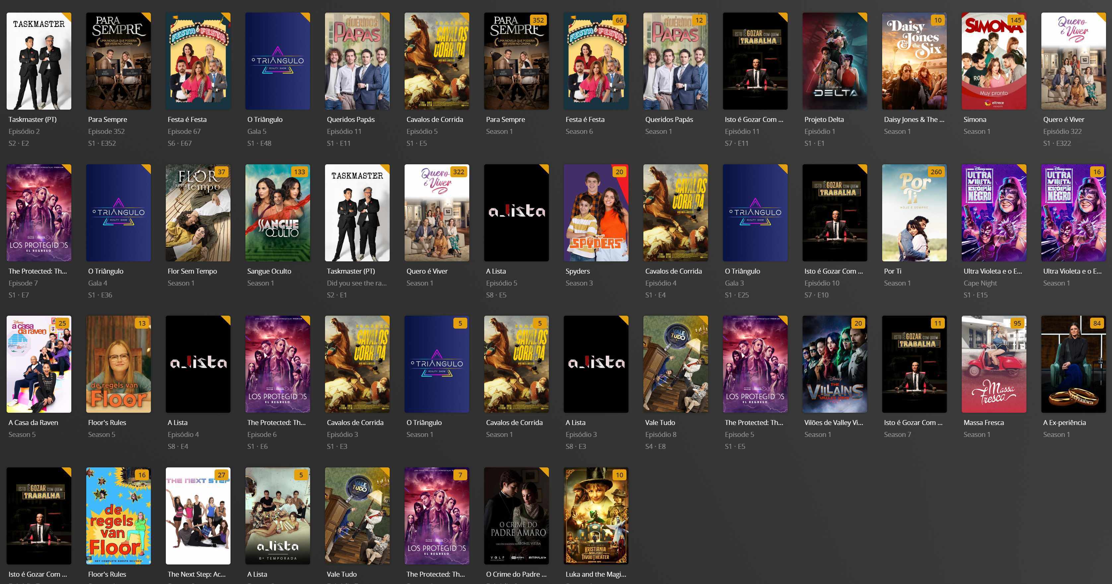Click the 'S6 · E67' text under Festa é Festa

179,143
